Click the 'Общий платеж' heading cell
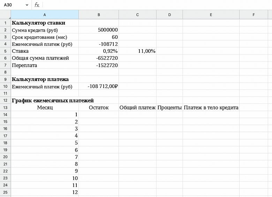 tap(137, 107)
